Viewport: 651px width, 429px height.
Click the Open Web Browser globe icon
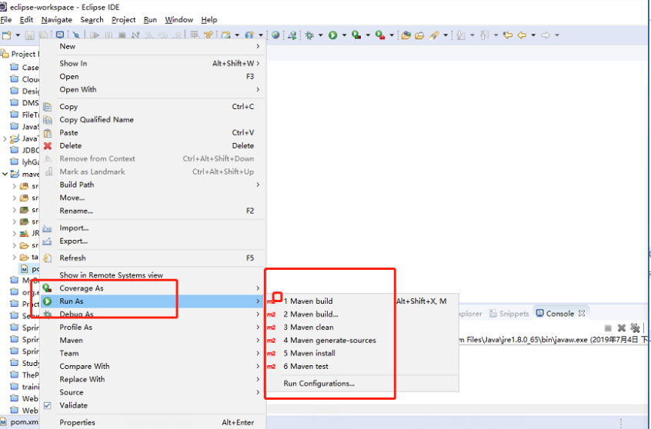(x=275, y=35)
